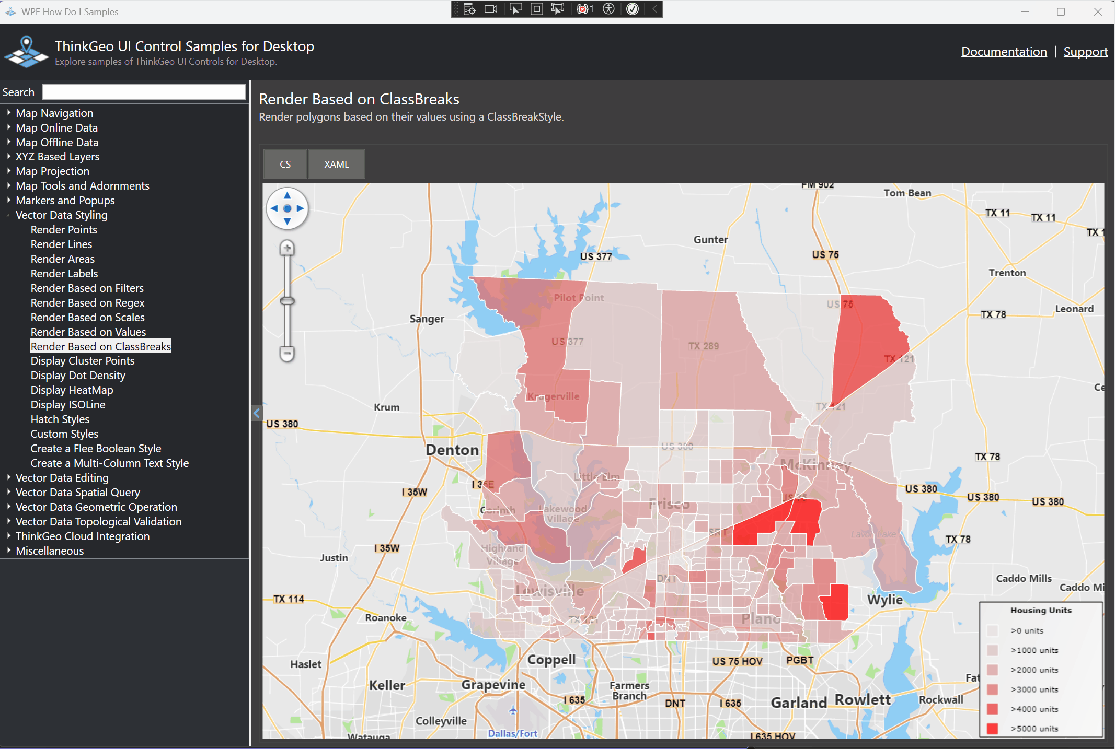Expand the Map Navigation tree node

(x=8, y=113)
